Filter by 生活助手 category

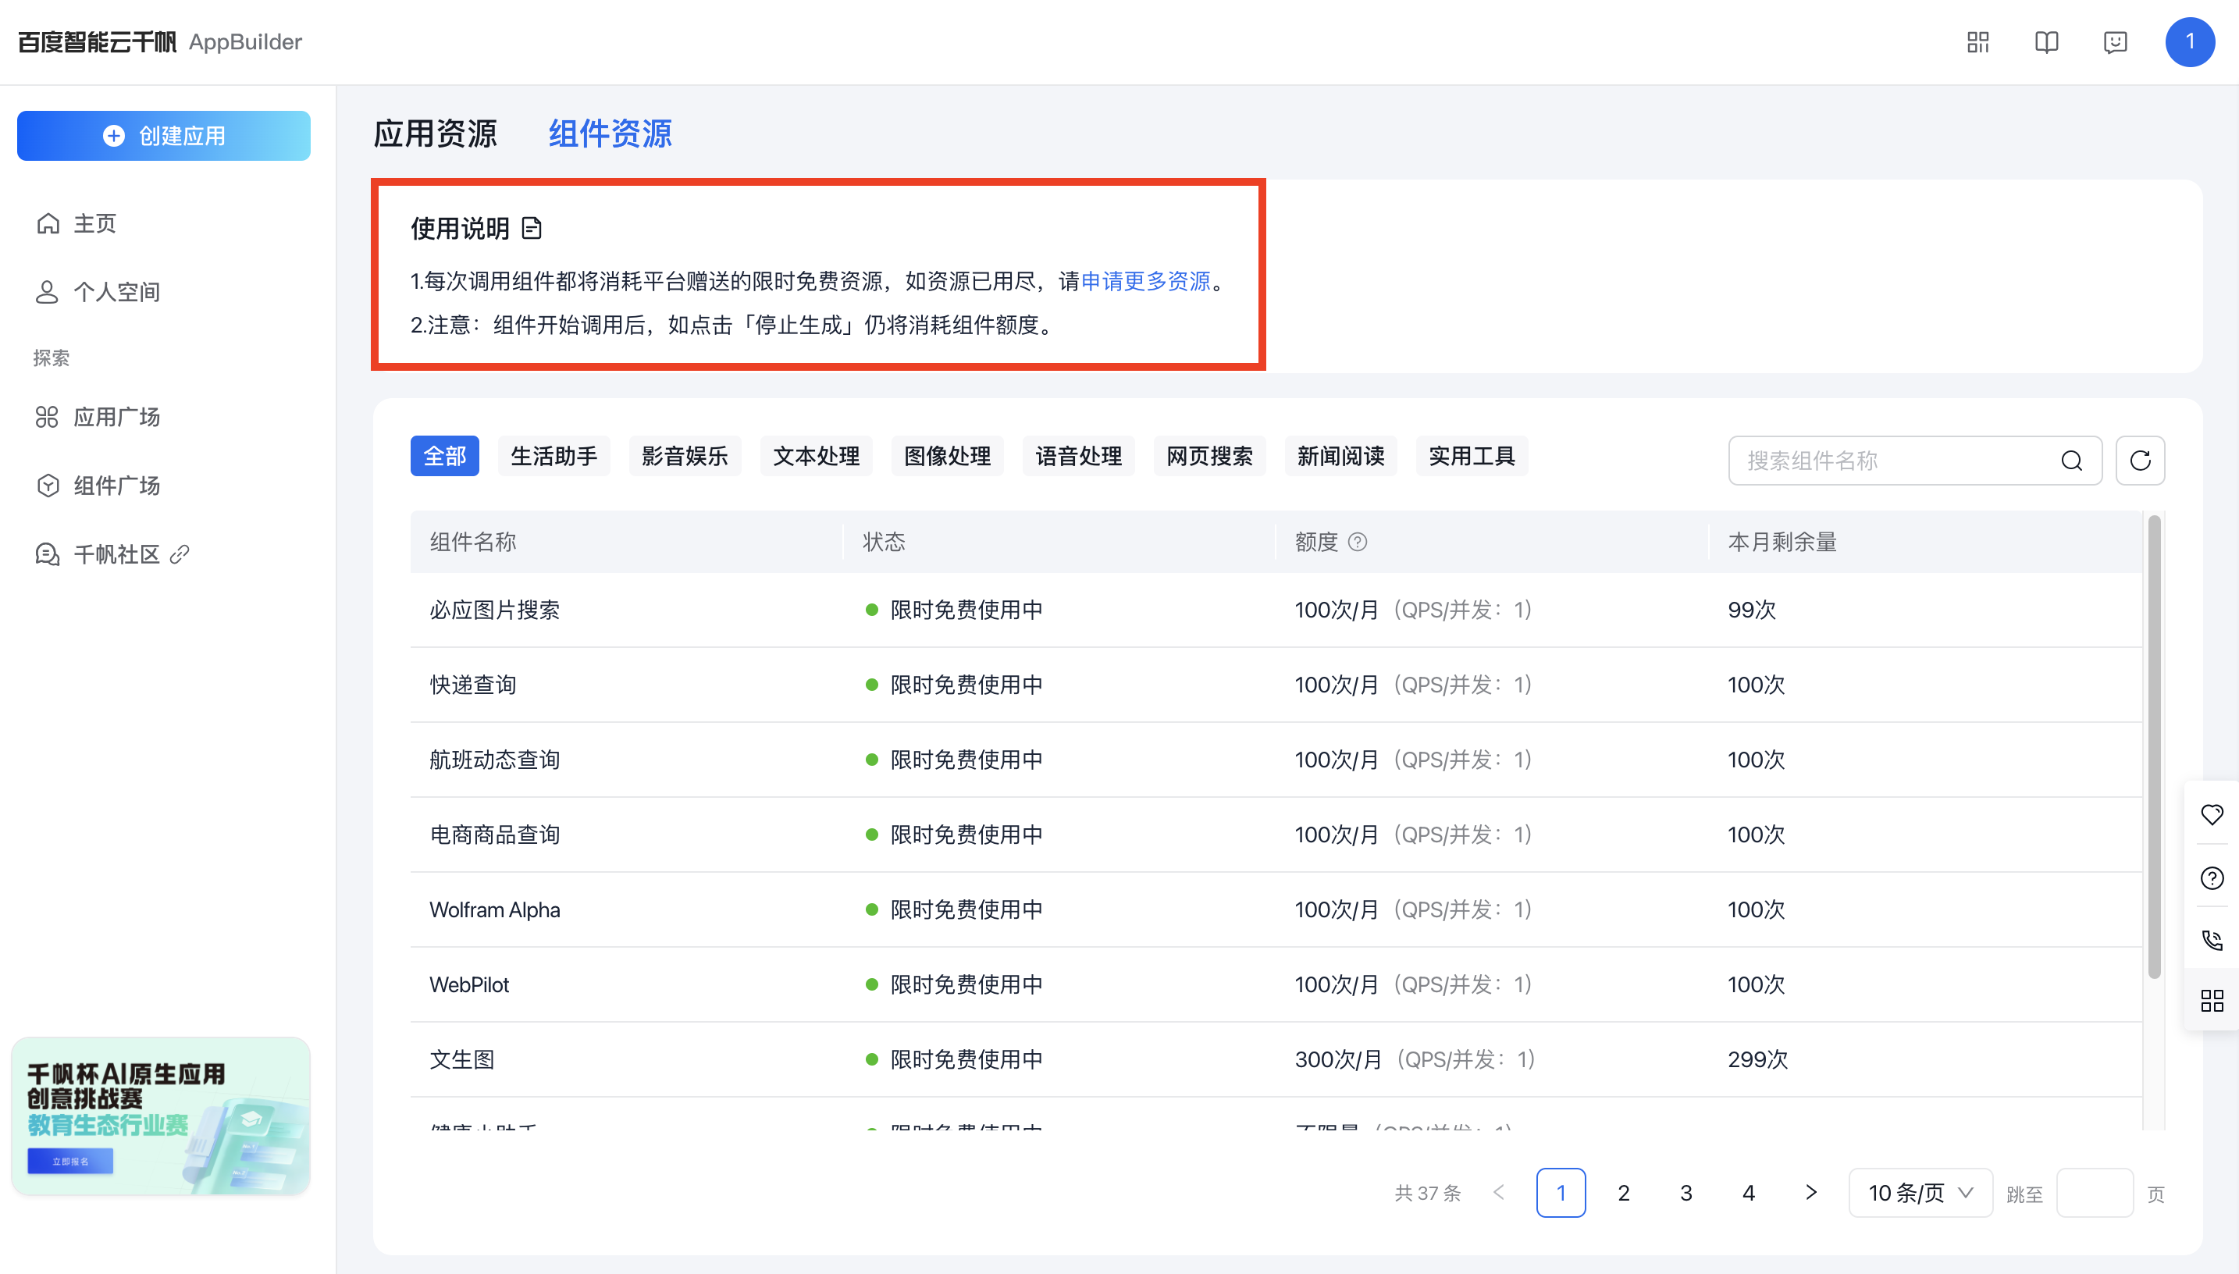[554, 456]
